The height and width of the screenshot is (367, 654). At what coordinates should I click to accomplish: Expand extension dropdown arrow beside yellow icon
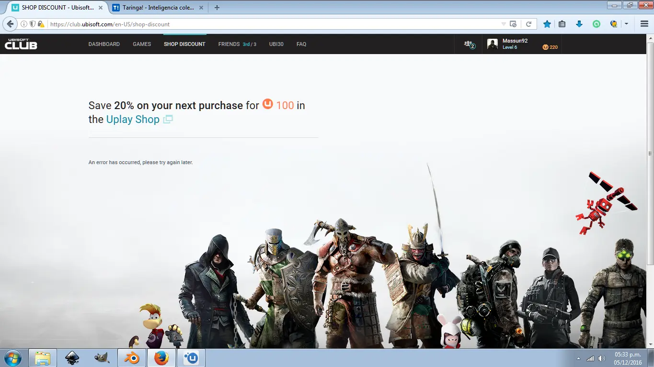pos(626,24)
